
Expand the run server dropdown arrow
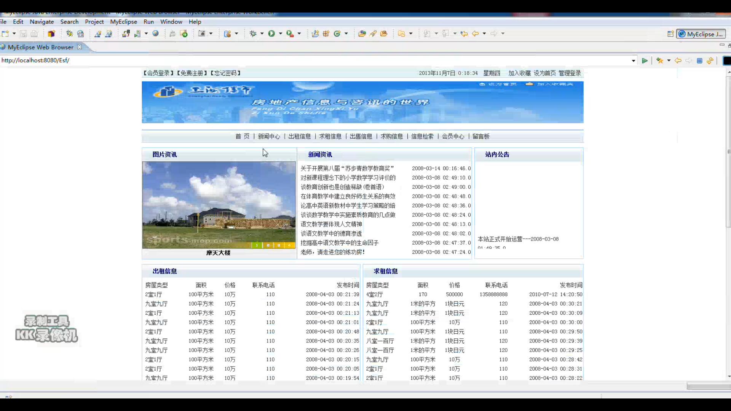point(146,33)
